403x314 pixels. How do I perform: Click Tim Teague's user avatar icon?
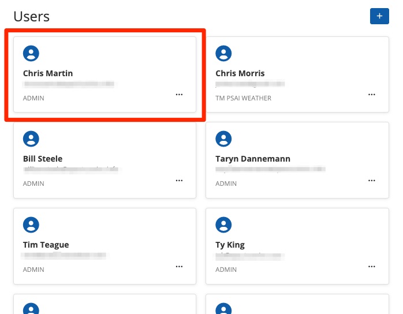tap(31, 225)
